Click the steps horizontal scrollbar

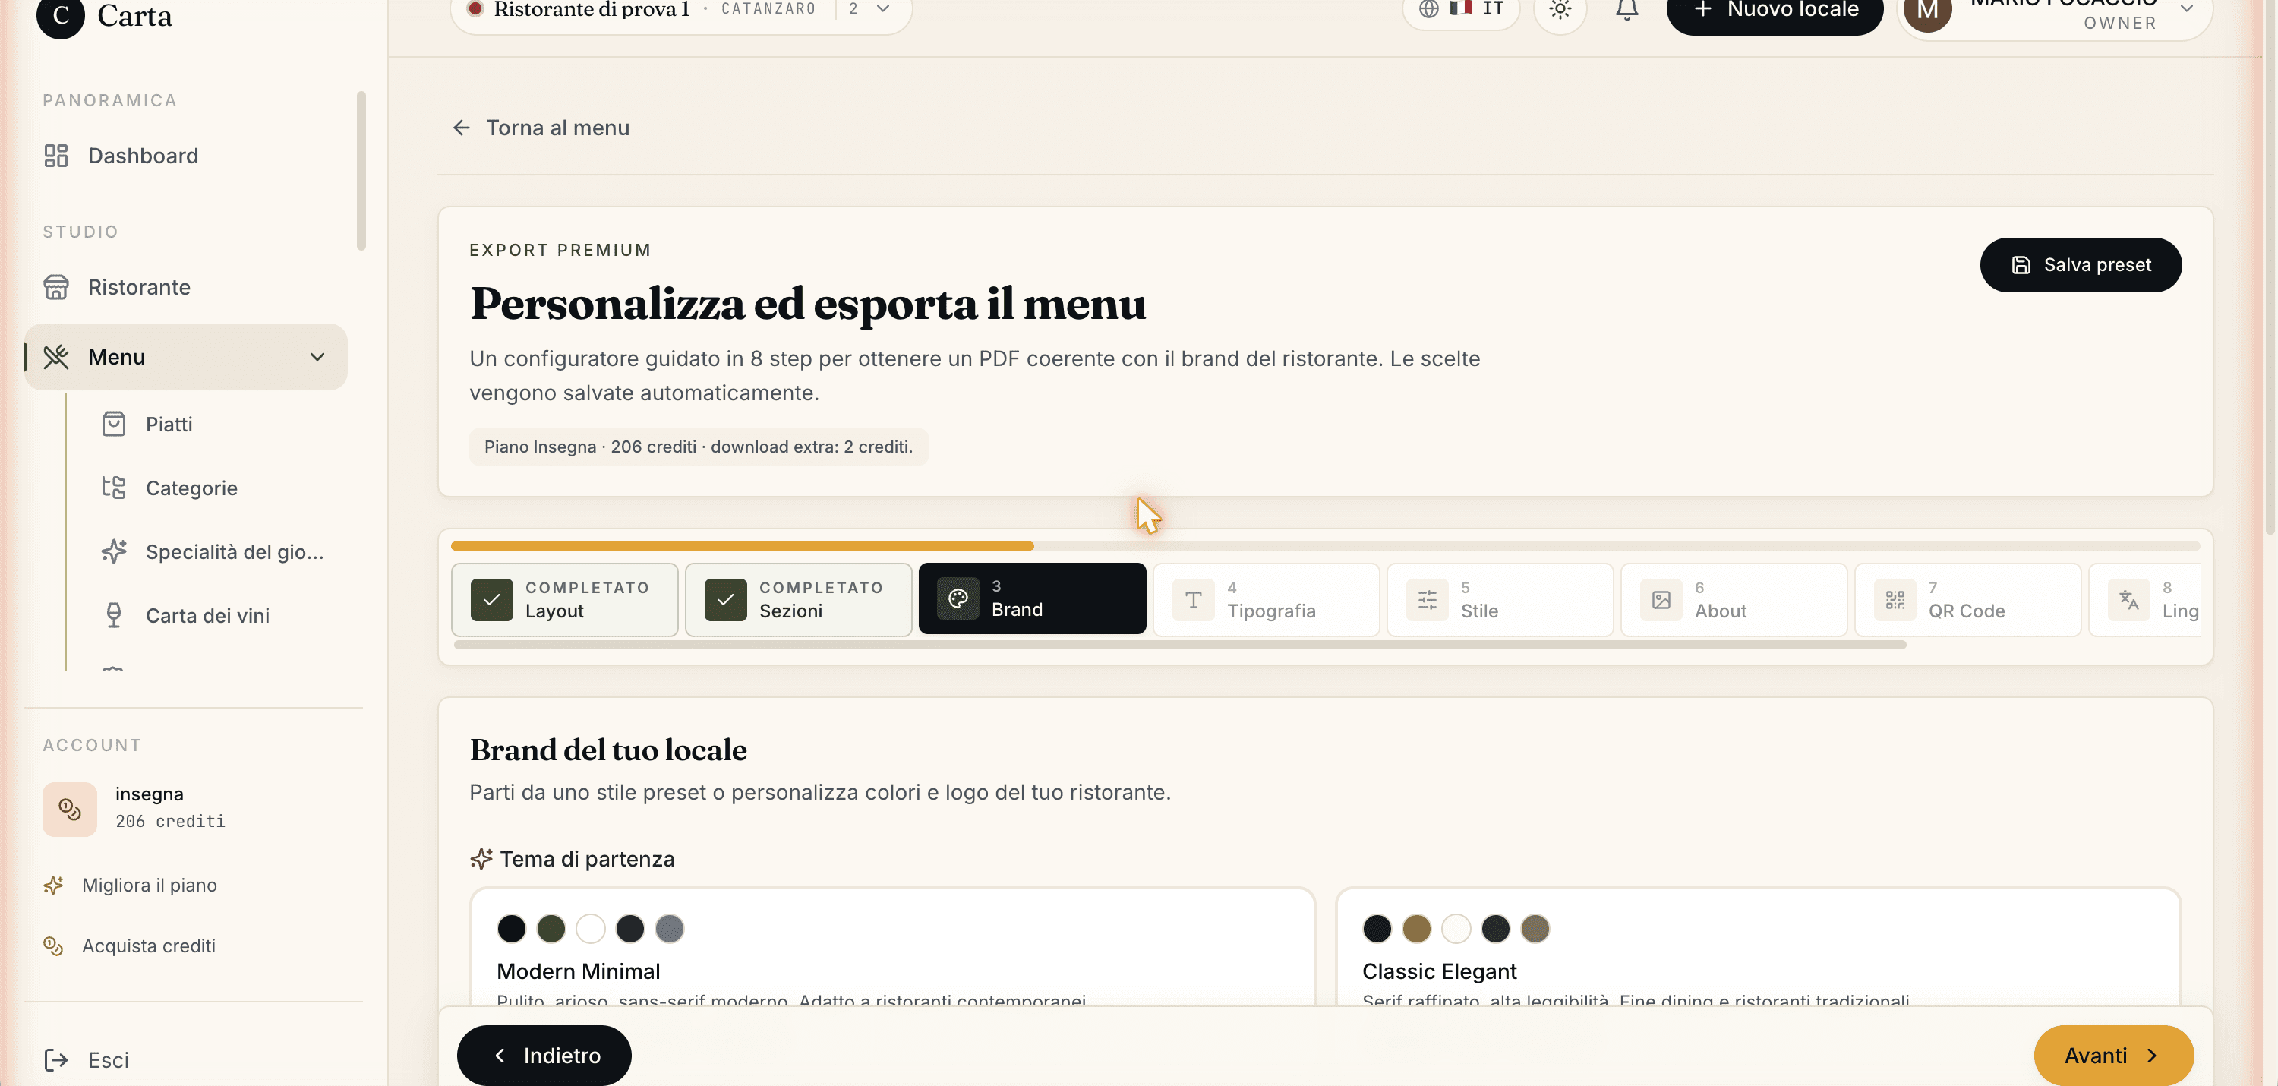[1180, 645]
